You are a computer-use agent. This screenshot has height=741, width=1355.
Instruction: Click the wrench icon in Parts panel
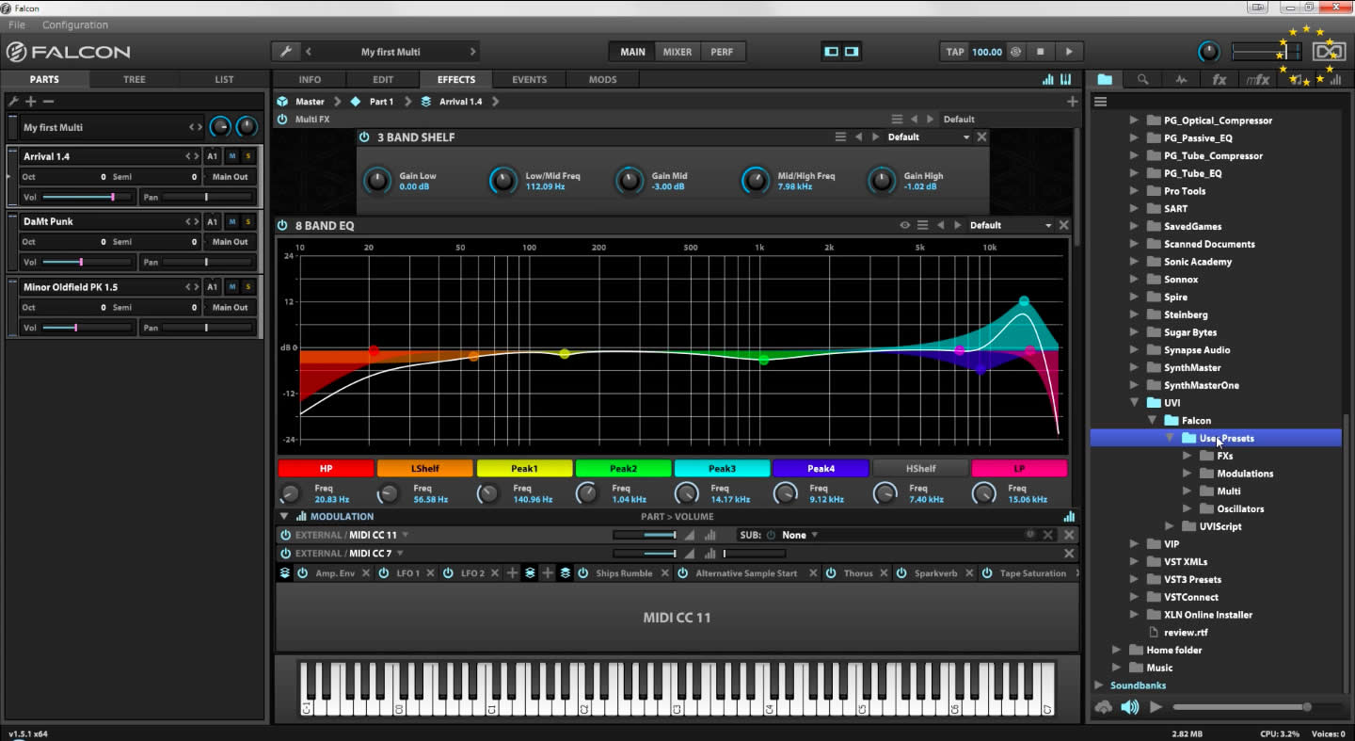coord(13,102)
